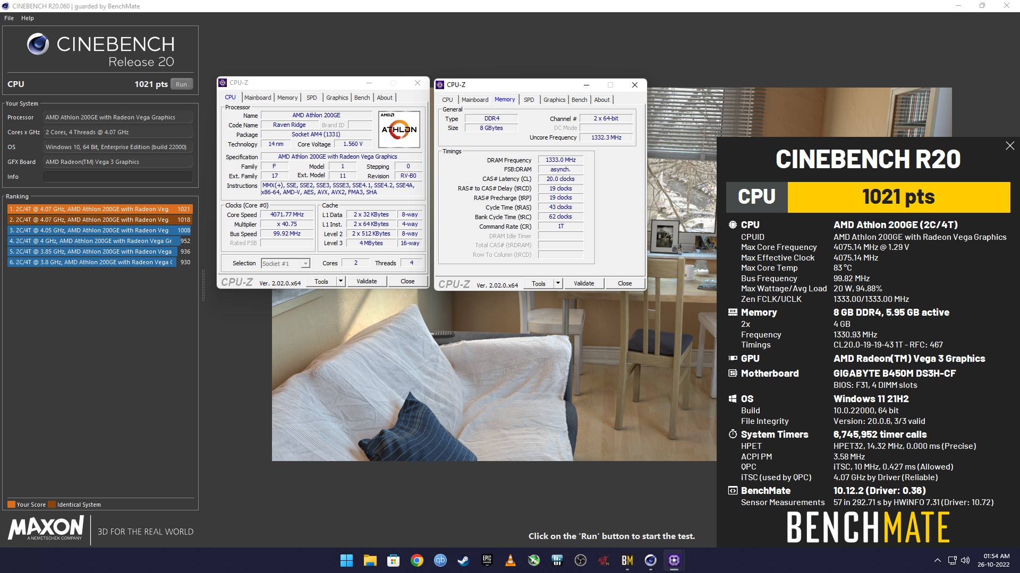This screenshot has width=1020, height=573.
Task: Open SPD tab in right CPU-Z
Action: click(529, 100)
